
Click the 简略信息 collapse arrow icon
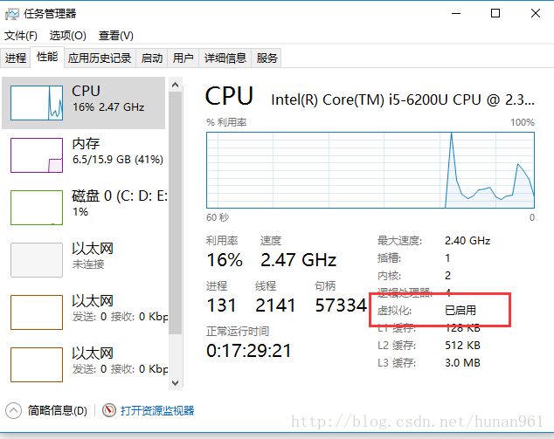coord(14,410)
